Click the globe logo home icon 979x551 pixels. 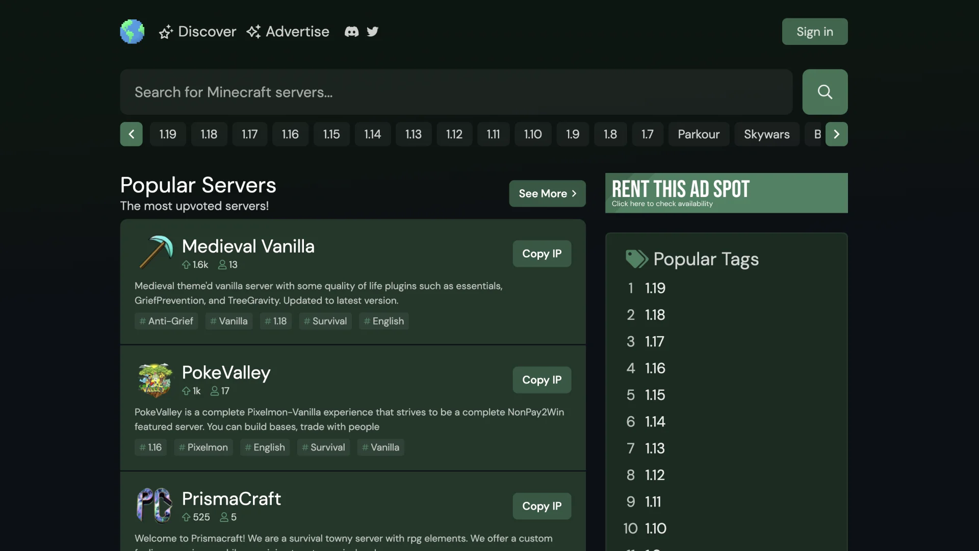click(x=132, y=32)
